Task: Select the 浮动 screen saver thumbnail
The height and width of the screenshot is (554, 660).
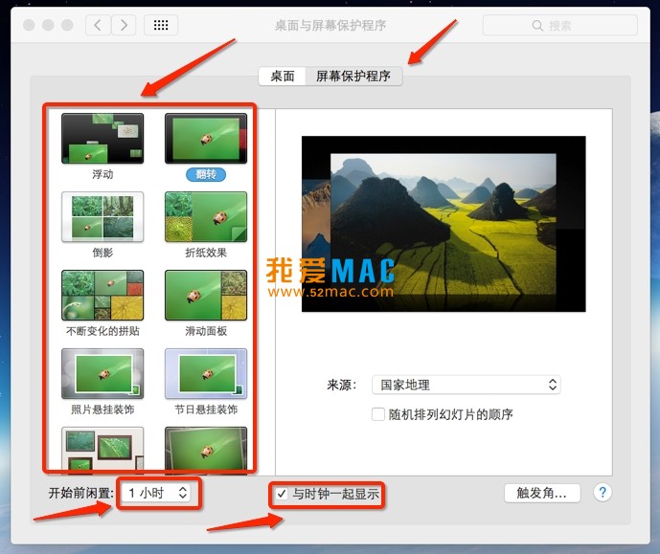Action: pyautogui.click(x=102, y=139)
